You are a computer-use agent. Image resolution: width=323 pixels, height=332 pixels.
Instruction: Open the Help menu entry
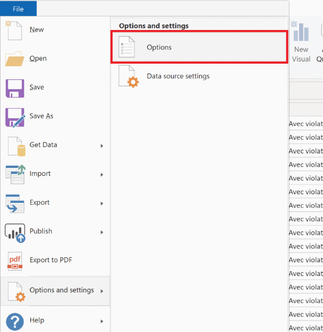click(x=55, y=320)
